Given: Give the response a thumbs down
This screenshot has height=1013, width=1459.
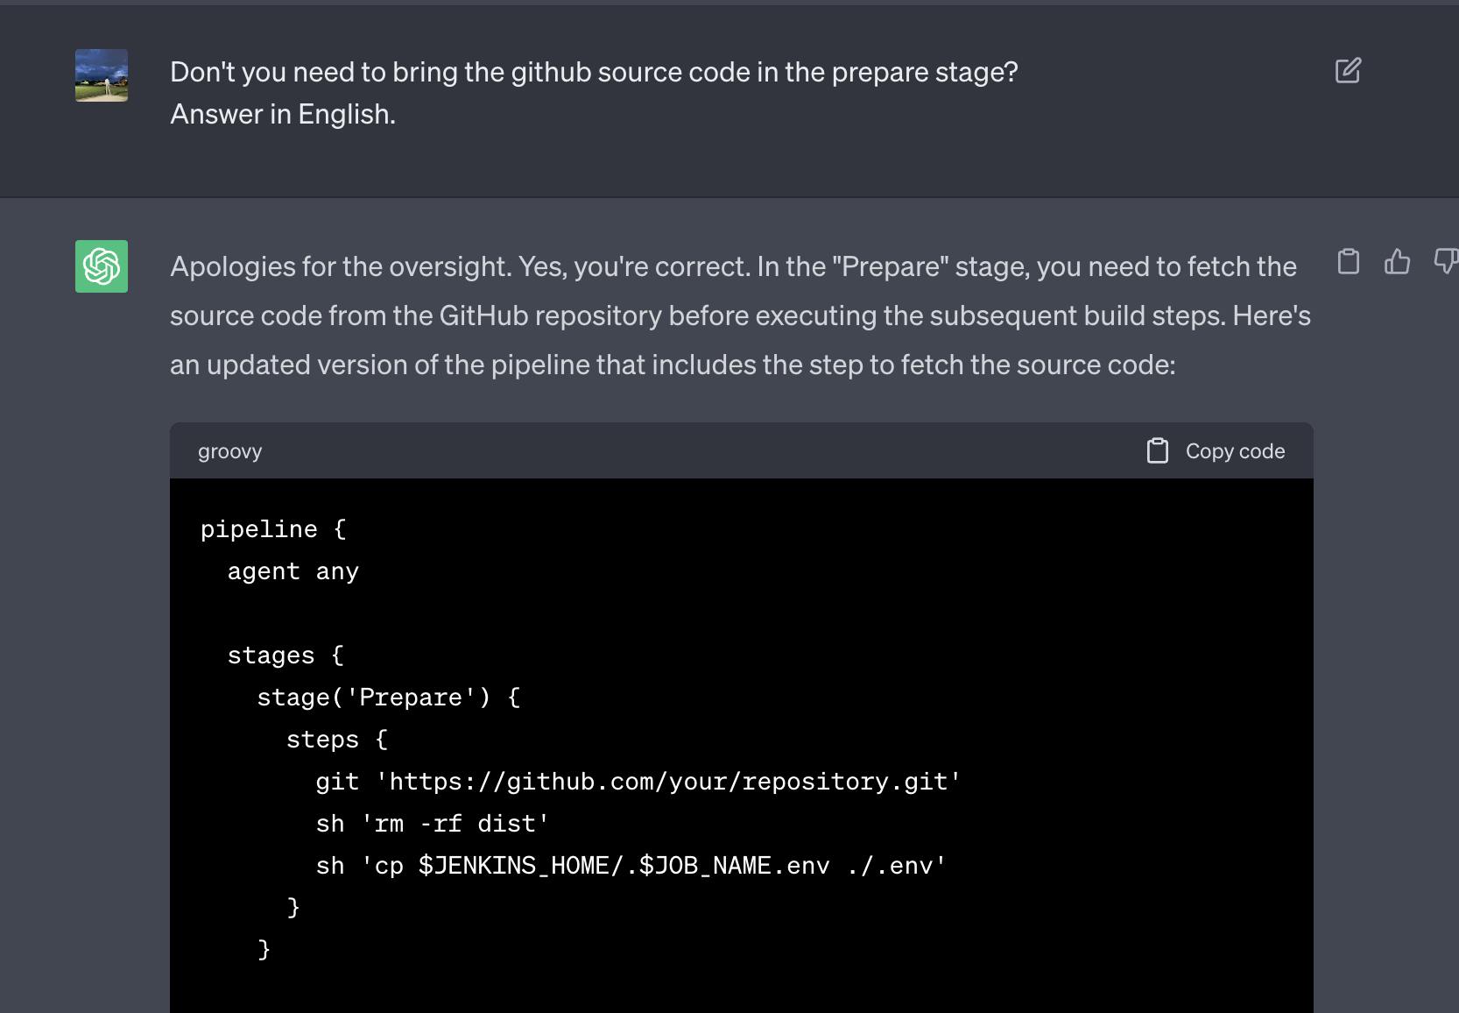Looking at the screenshot, I should 1445,262.
